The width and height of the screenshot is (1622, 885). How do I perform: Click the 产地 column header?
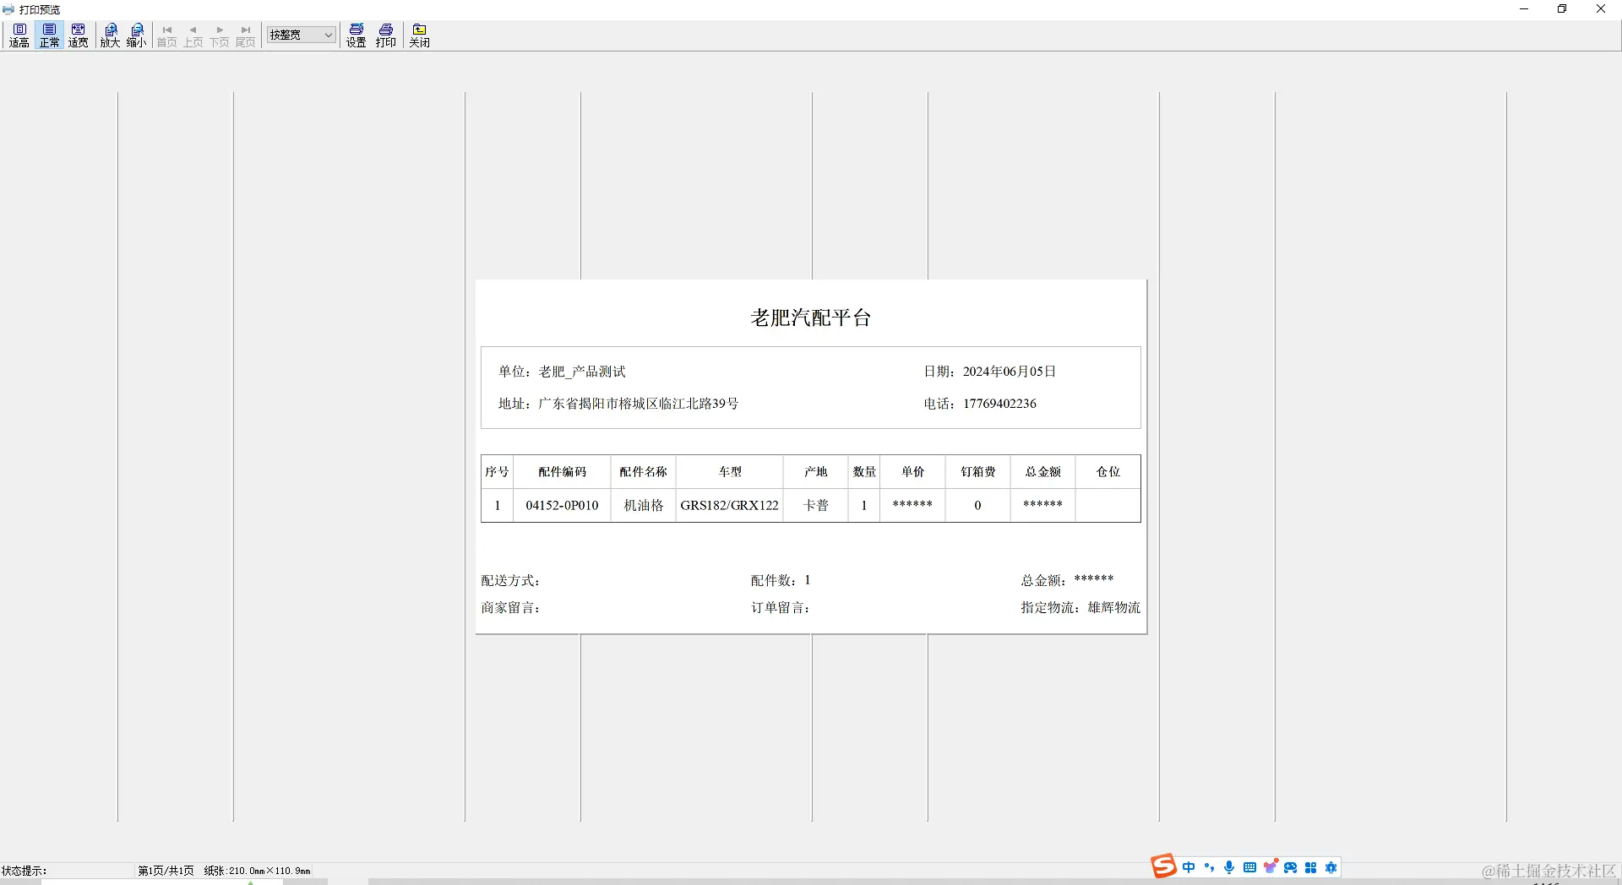(816, 472)
